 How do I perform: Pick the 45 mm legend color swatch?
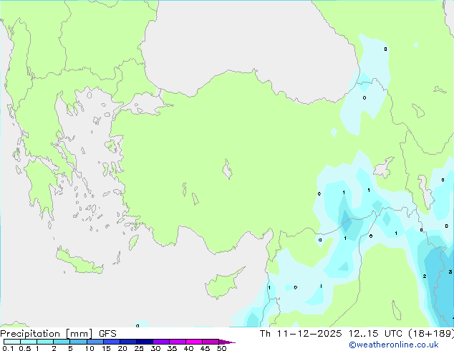(x=211, y=342)
